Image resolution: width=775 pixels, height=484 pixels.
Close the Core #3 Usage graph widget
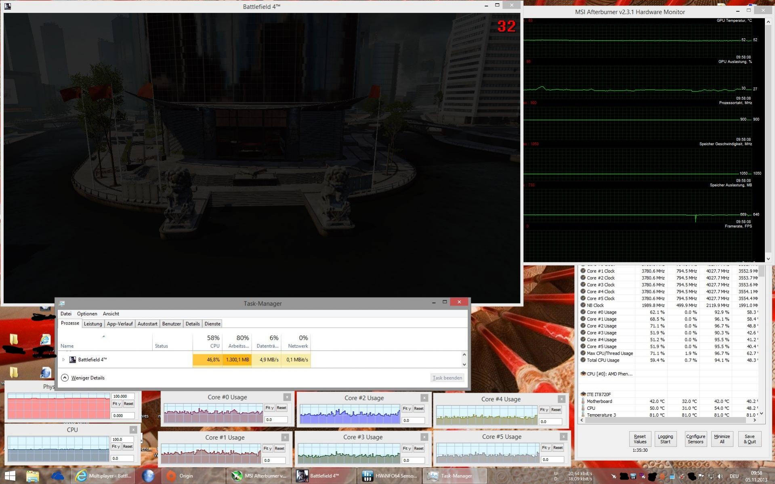tap(424, 437)
